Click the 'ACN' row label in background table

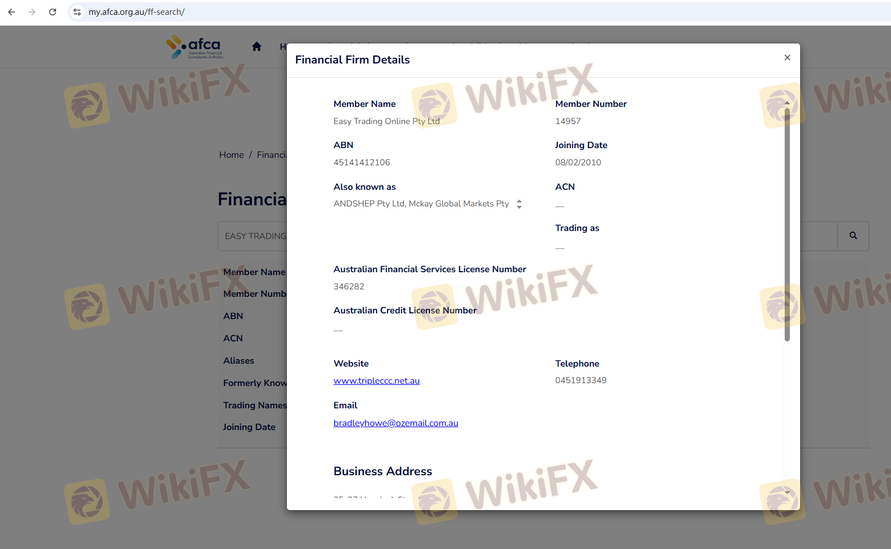tap(233, 339)
